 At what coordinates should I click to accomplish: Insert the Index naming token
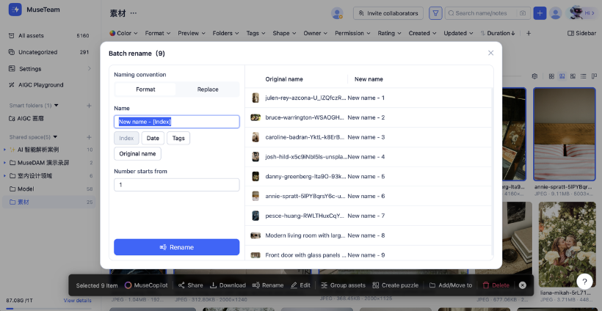coord(126,138)
